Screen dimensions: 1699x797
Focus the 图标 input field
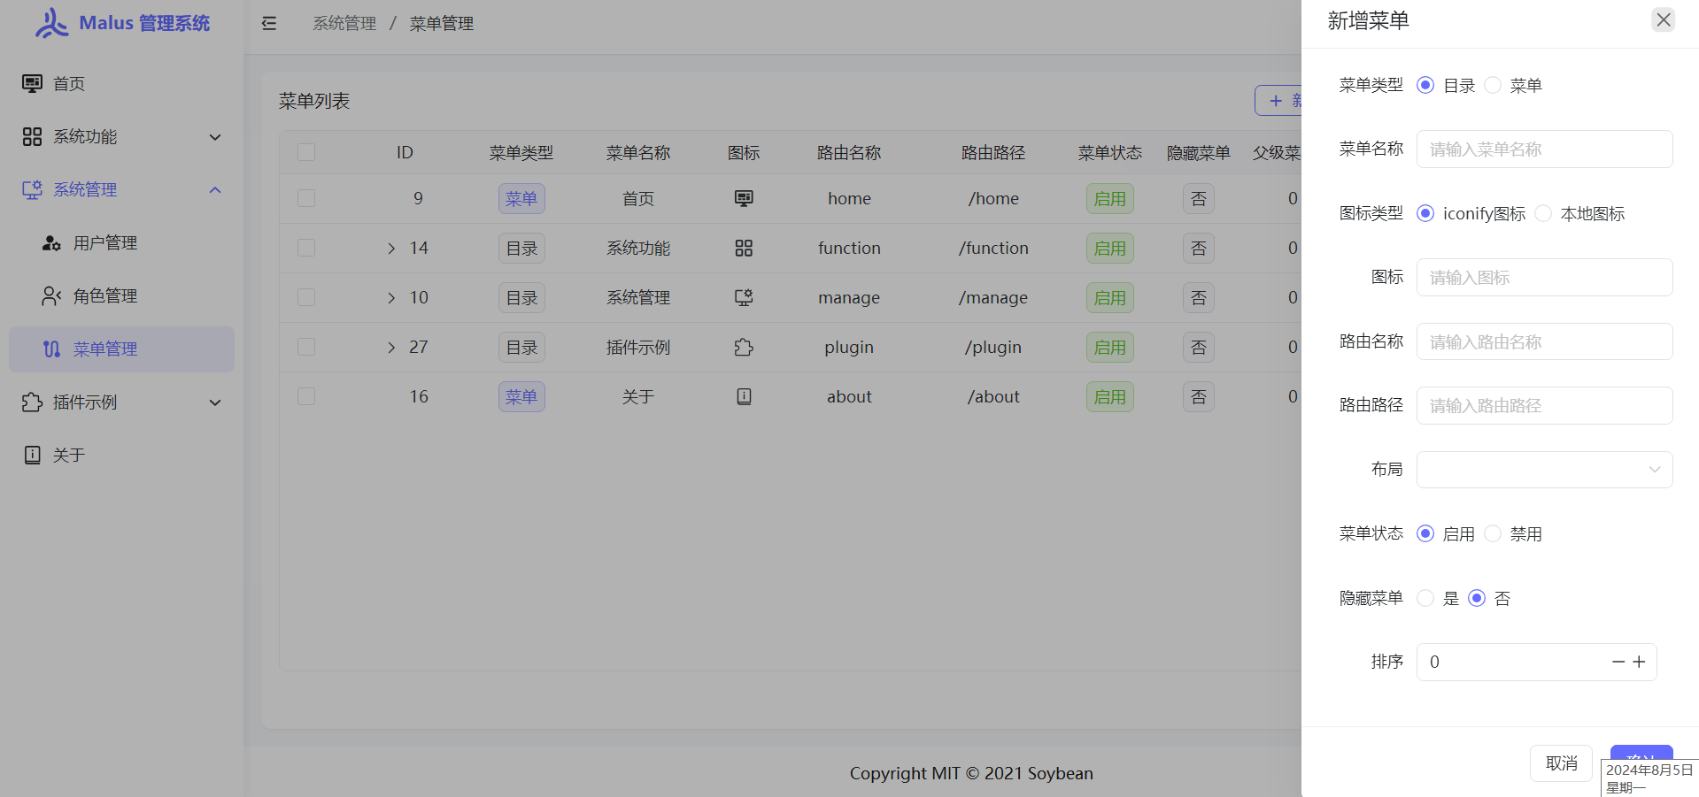[x=1544, y=278]
